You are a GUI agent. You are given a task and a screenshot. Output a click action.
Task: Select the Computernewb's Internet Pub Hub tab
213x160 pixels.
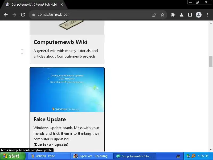[x=34, y=5]
